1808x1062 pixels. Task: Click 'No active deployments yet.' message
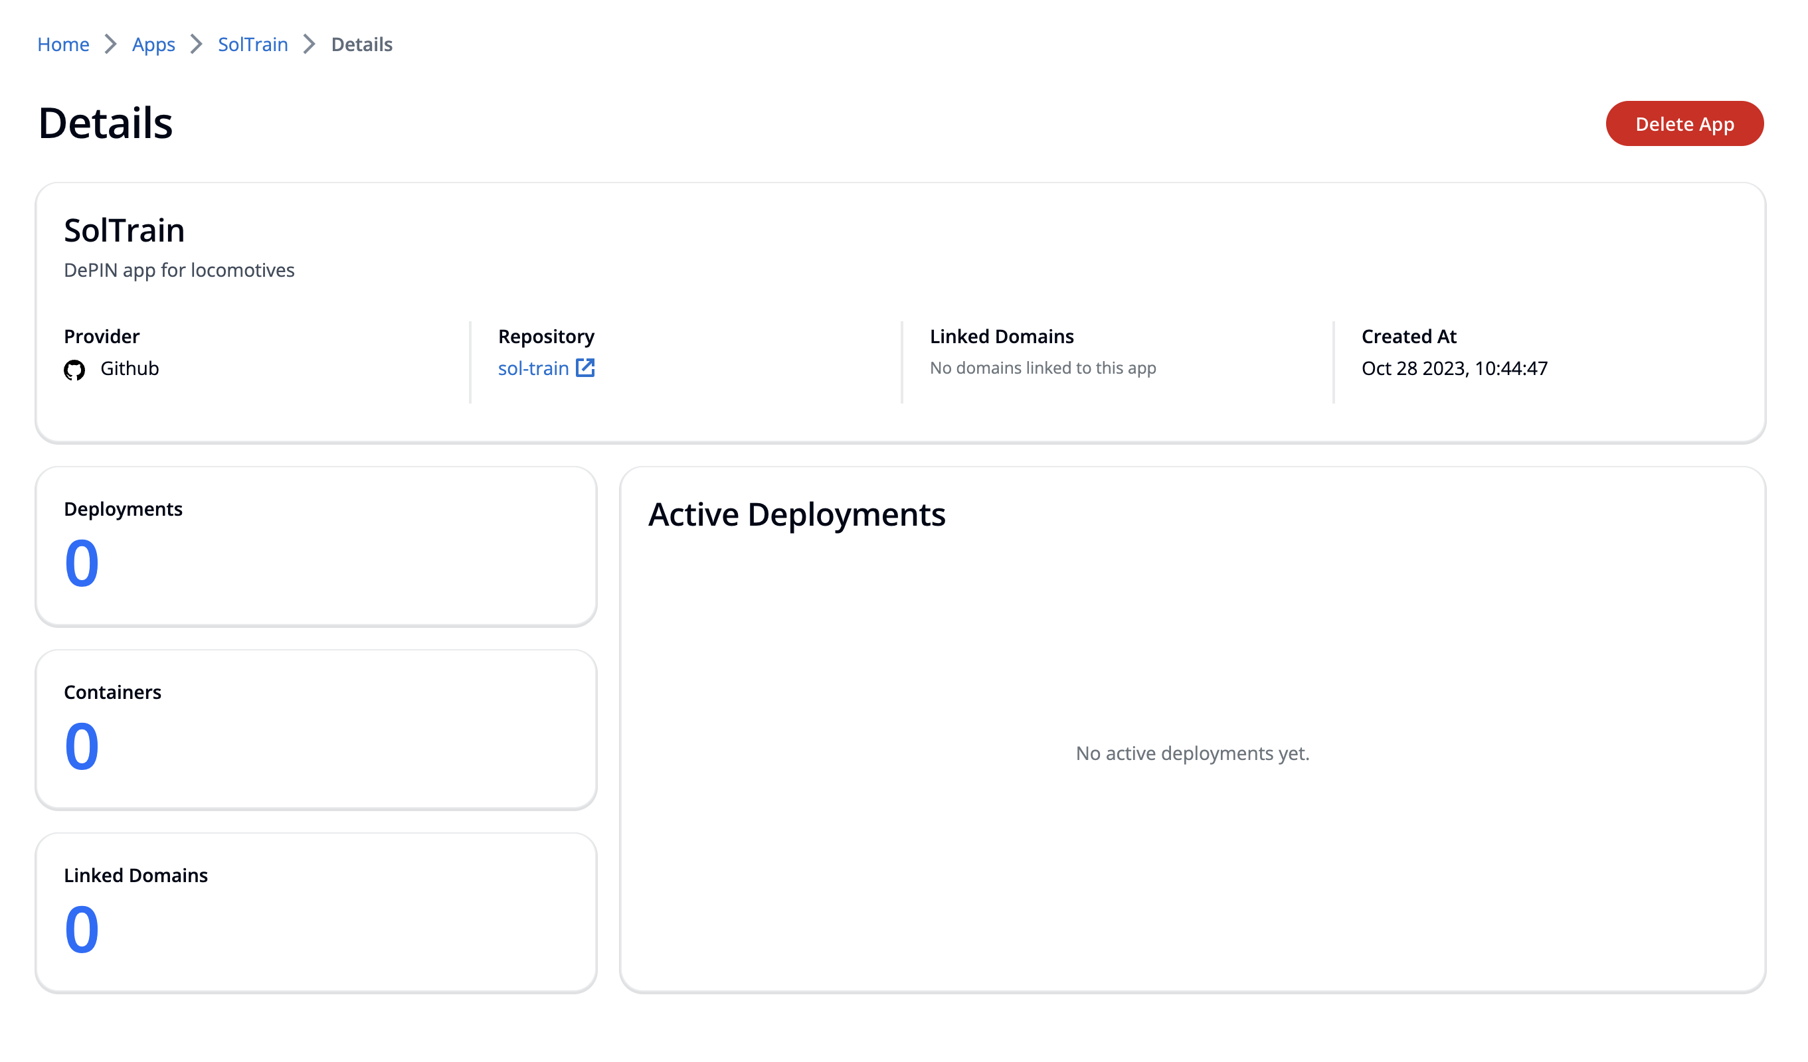click(1192, 753)
